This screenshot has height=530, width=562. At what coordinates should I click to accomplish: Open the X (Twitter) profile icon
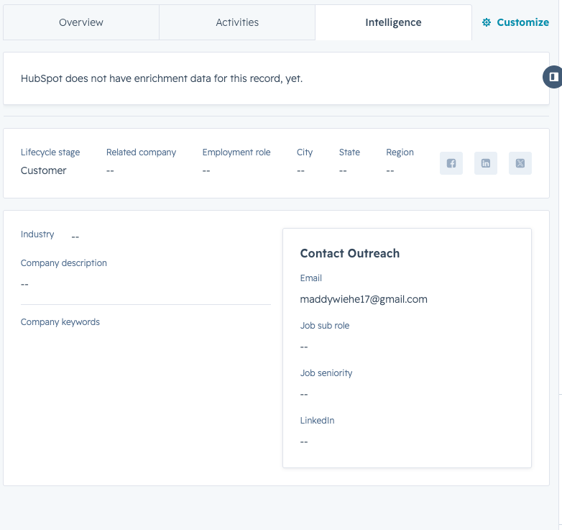click(520, 163)
